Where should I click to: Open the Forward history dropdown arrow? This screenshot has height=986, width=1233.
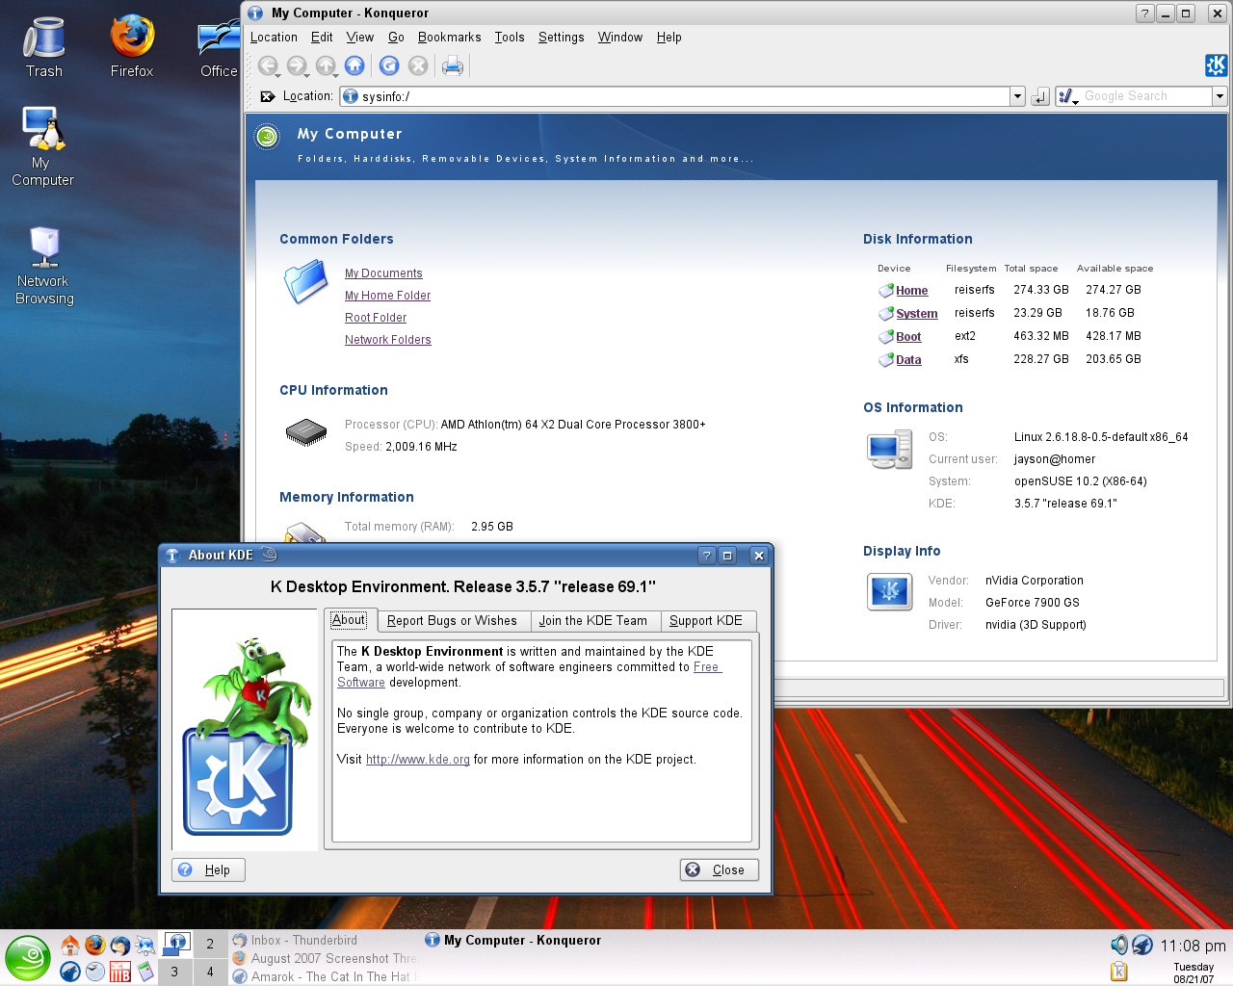(x=307, y=74)
